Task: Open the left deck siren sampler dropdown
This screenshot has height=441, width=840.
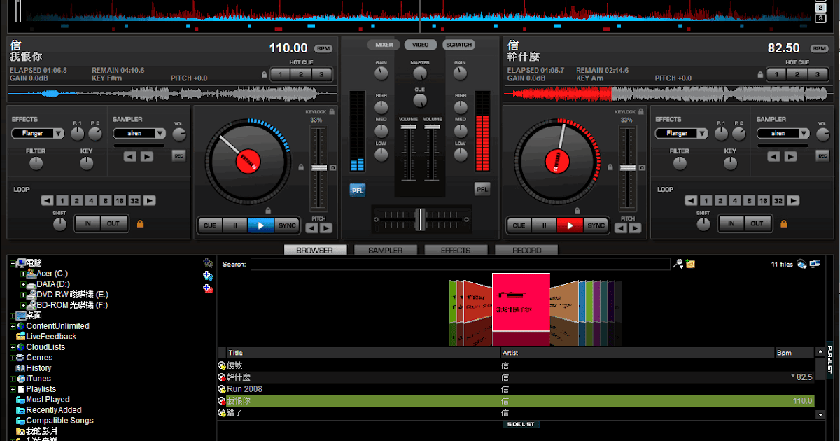Action: (x=139, y=133)
